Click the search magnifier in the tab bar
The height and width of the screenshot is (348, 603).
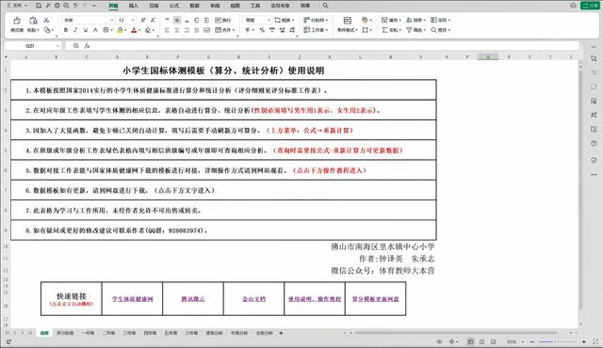pos(326,6)
